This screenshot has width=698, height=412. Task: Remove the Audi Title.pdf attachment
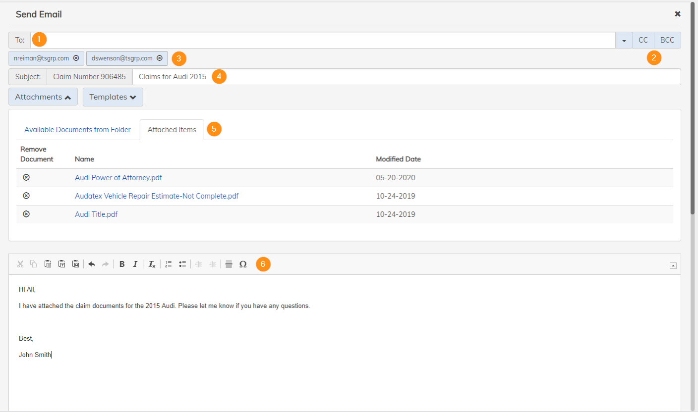pos(27,214)
